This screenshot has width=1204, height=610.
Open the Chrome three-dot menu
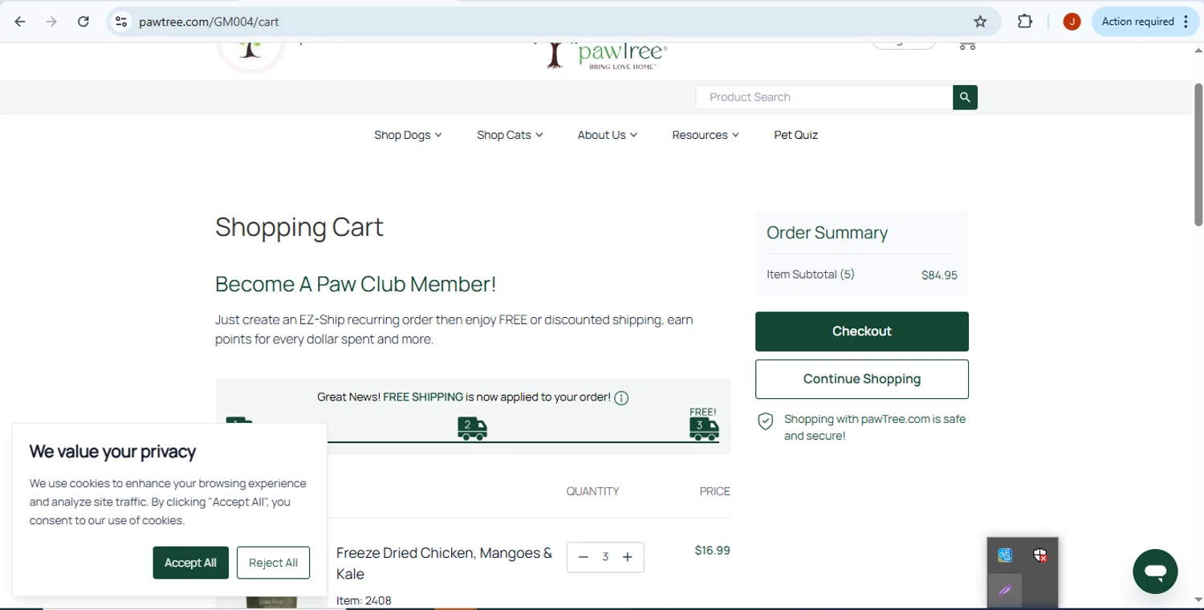[1186, 22]
